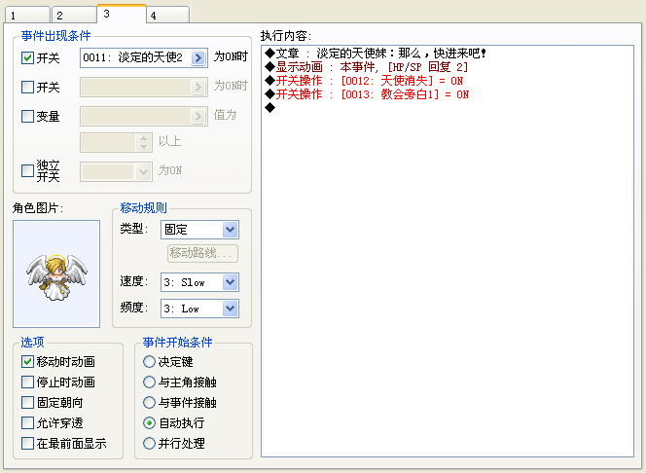Enable the second 开关 condition checkbox
Image resolution: width=646 pixels, height=473 pixels.
27,87
